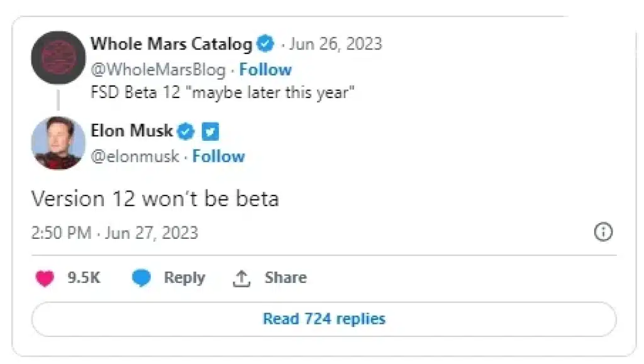
Task: Click the "Version 12 won't be beta" text
Action: [x=155, y=199]
